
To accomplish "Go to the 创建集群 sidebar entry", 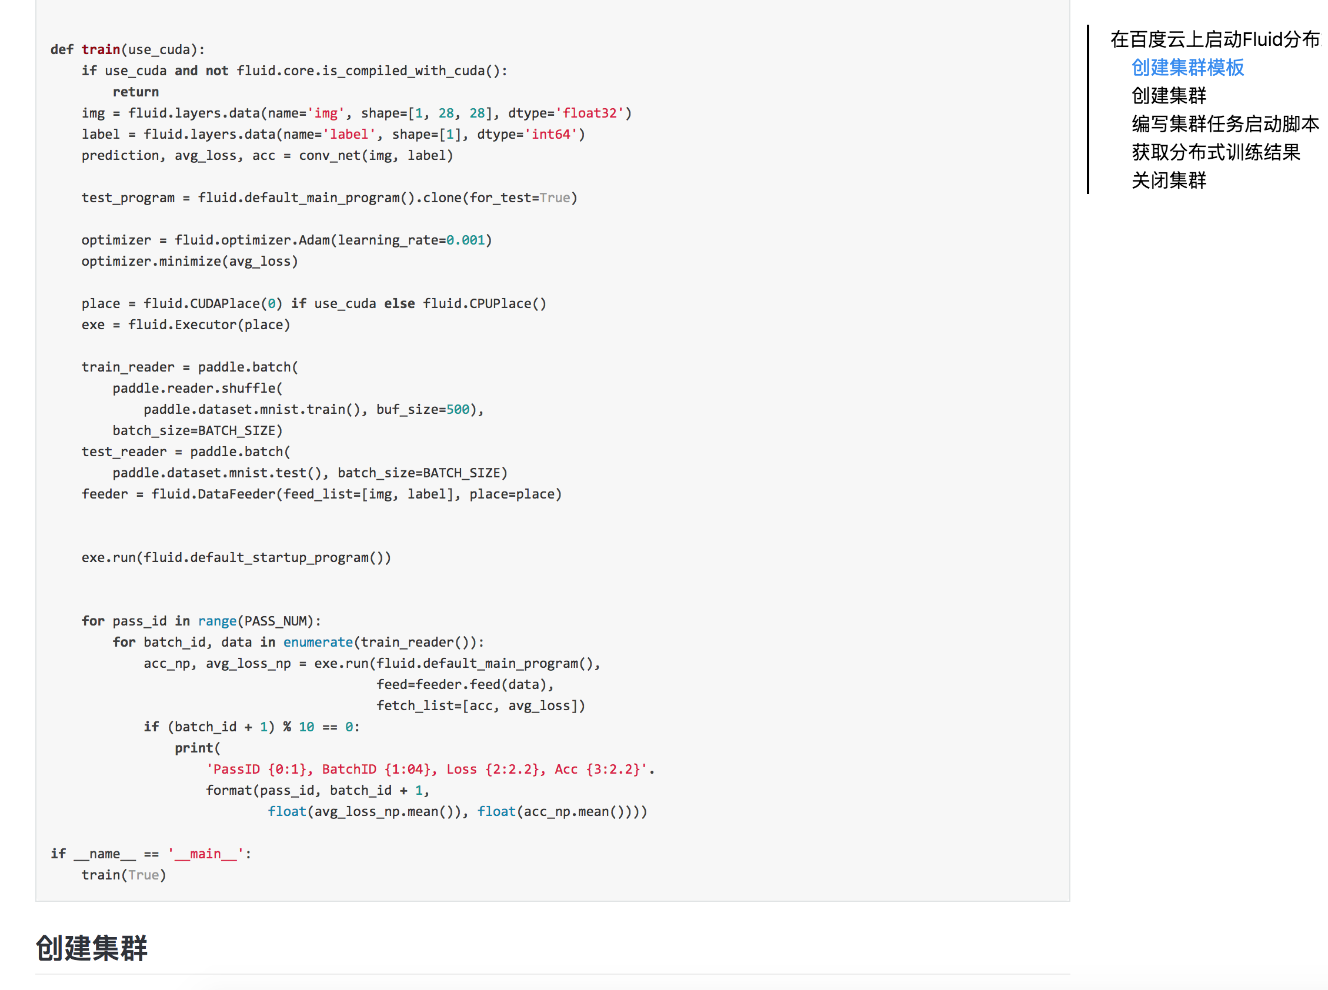I will coord(1168,96).
